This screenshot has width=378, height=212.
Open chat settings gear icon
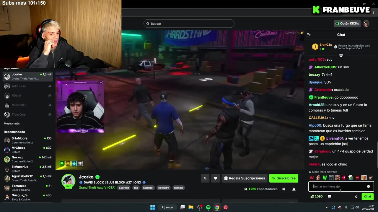[x=356, y=196]
